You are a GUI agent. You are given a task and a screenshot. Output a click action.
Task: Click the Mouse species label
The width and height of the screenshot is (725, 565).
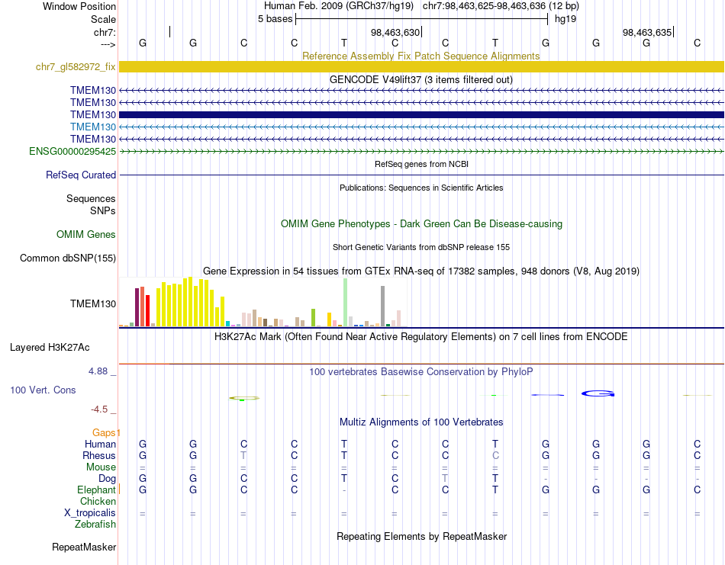pos(101,467)
